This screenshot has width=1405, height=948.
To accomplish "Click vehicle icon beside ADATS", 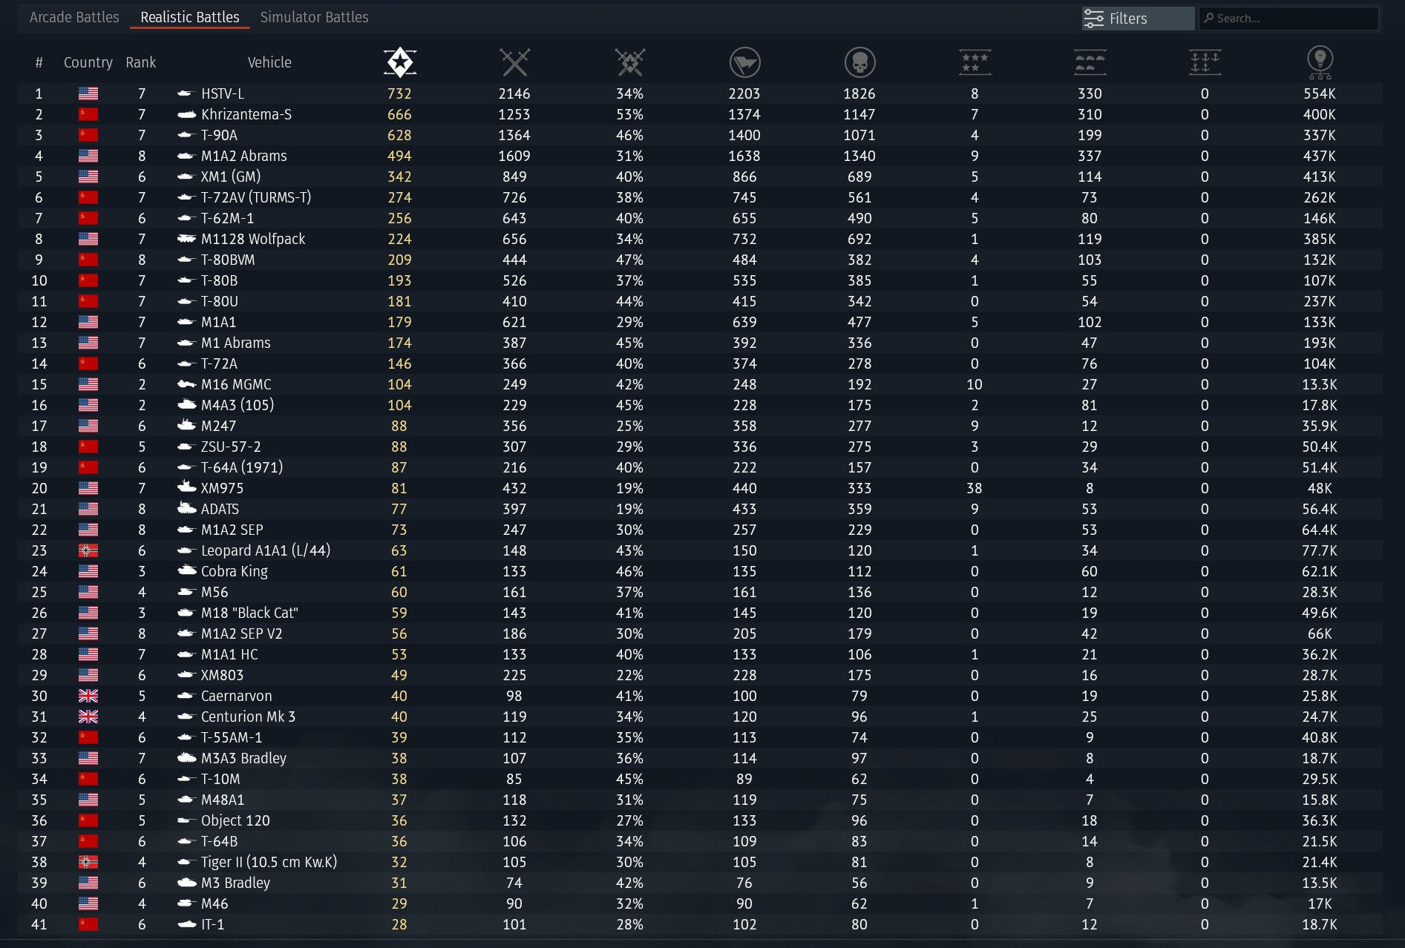I will [186, 508].
